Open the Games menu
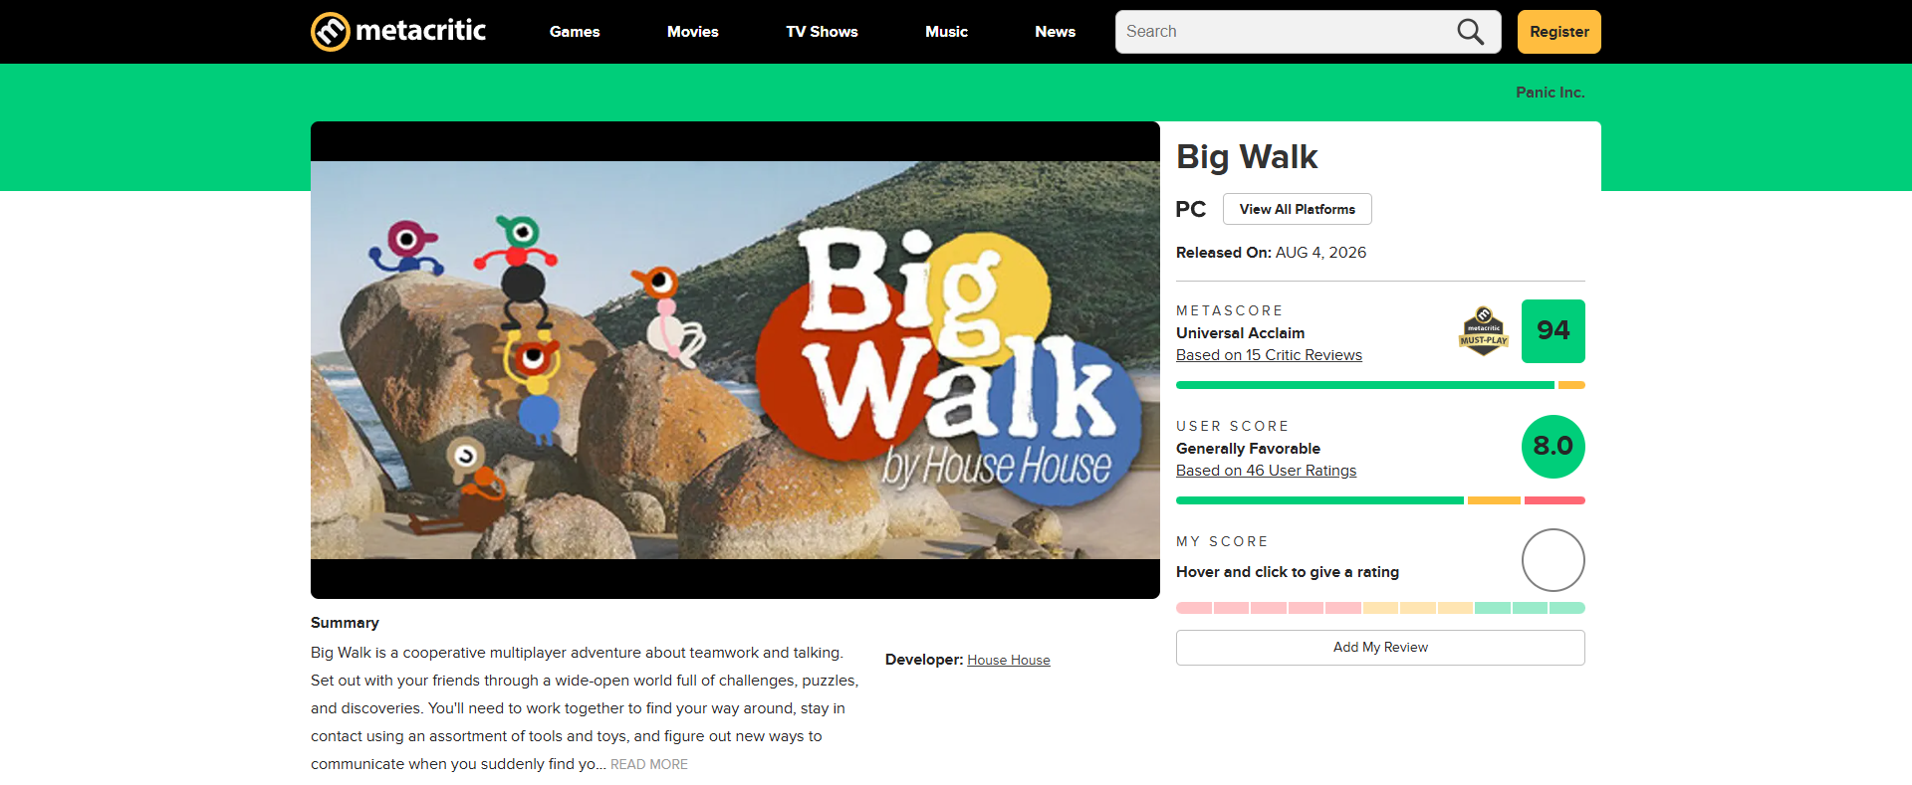 tap(575, 32)
